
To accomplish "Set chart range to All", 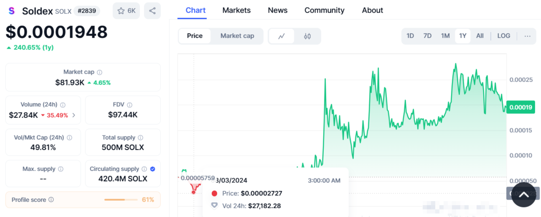I will [480, 36].
